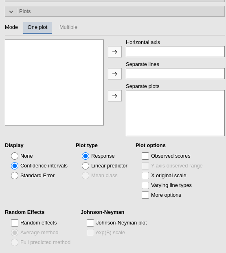Viewport: 226px width, 253px height.
Task: Select Linear predictor plot type
Action: point(86,166)
